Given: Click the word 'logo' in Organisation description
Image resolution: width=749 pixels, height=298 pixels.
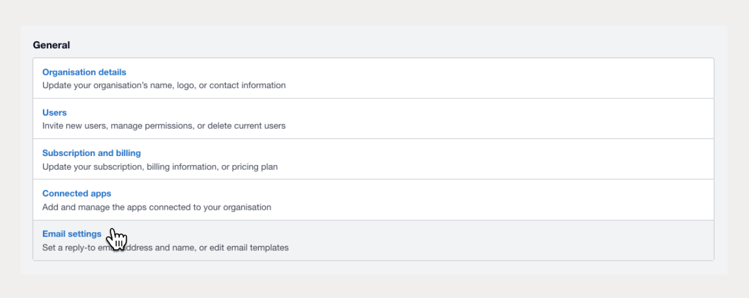Looking at the screenshot, I should click(x=184, y=86).
